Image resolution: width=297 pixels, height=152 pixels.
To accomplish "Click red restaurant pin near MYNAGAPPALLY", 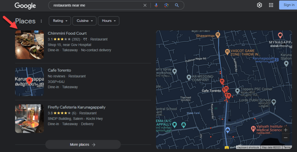I will tap(280, 35).
